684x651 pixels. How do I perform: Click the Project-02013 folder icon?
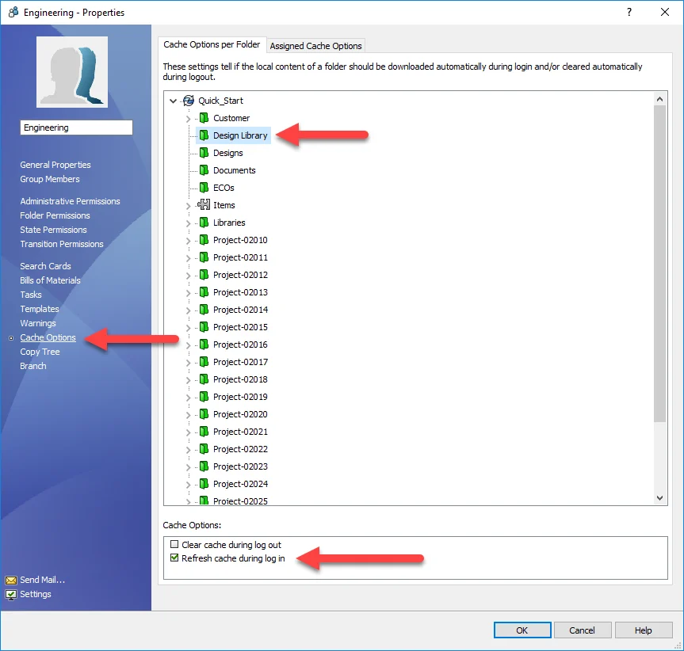tap(204, 292)
